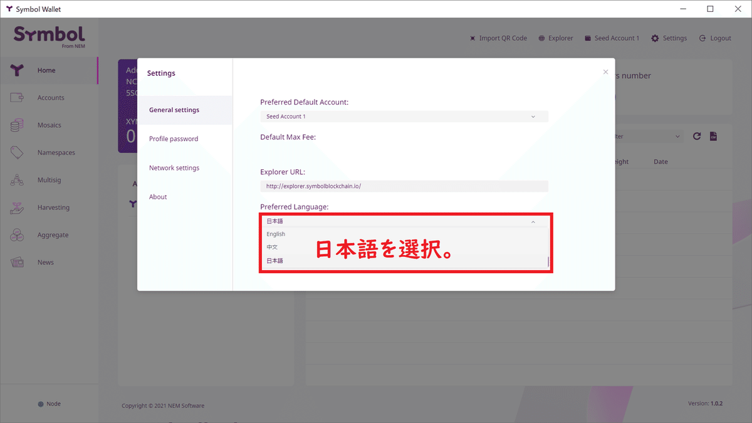Click the Harvesting icon in sidebar
The width and height of the screenshot is (752, 423).
17,207
